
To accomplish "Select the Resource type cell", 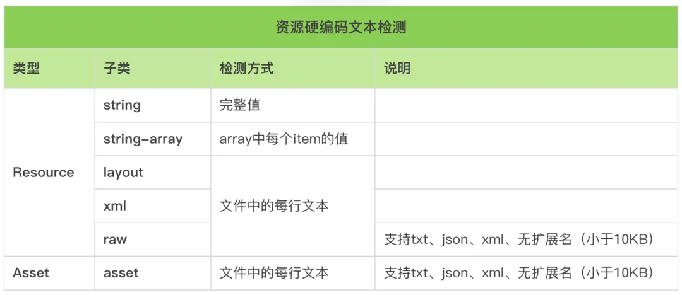I will 44,173.
